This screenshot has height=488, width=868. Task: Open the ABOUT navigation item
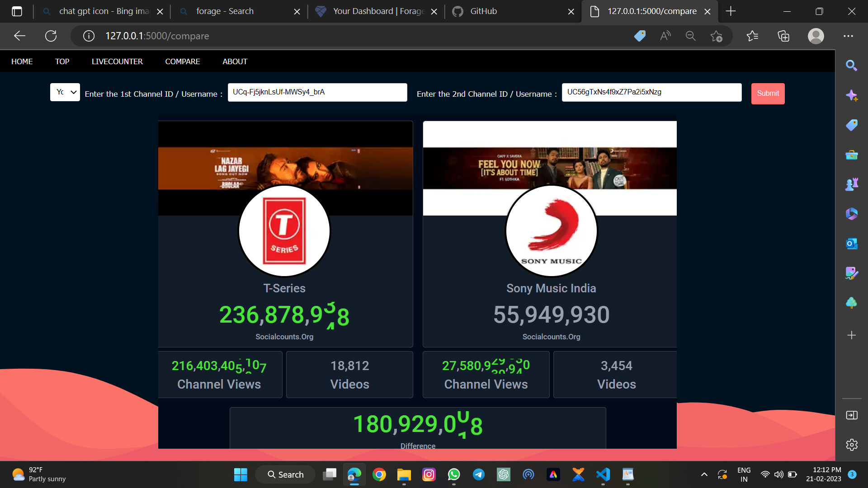pyautogui.click(x=235, y=61)
